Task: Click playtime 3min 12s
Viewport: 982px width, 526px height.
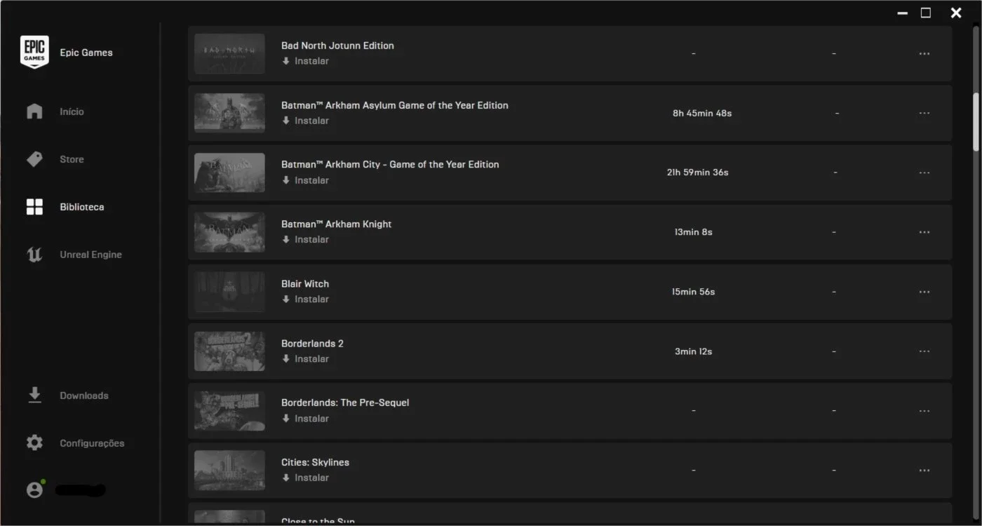Action: tap(694, 351)
